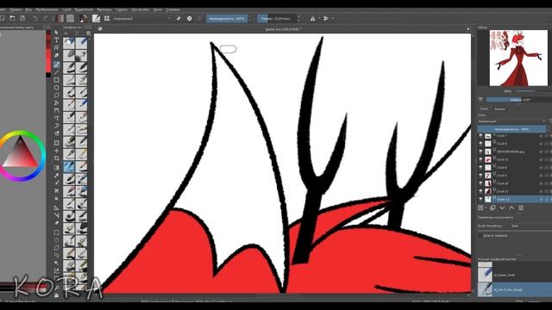This screenshot has height=310, width=552.
Task: Click the toolbar pattern swatch
Action: click(71, 18)
